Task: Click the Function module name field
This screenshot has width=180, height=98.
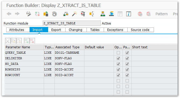Action: click(72, 23)
